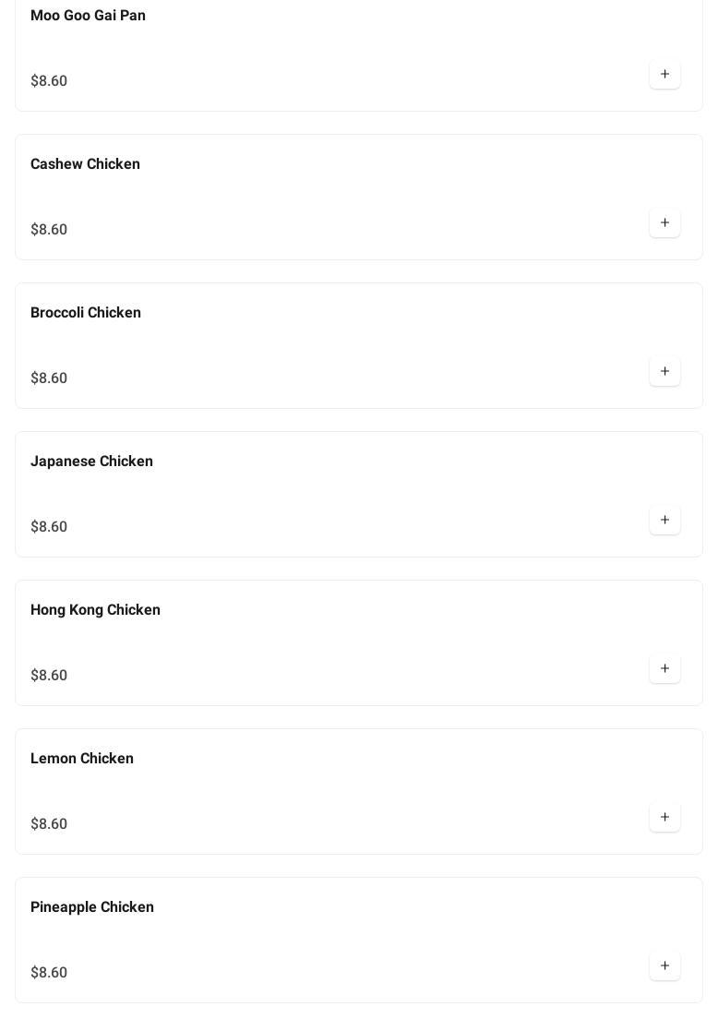The height and width of the screenshot is (1019, 718).
Task: Add Hong Kong Chicken to the cart
Action: pos(664,668)
